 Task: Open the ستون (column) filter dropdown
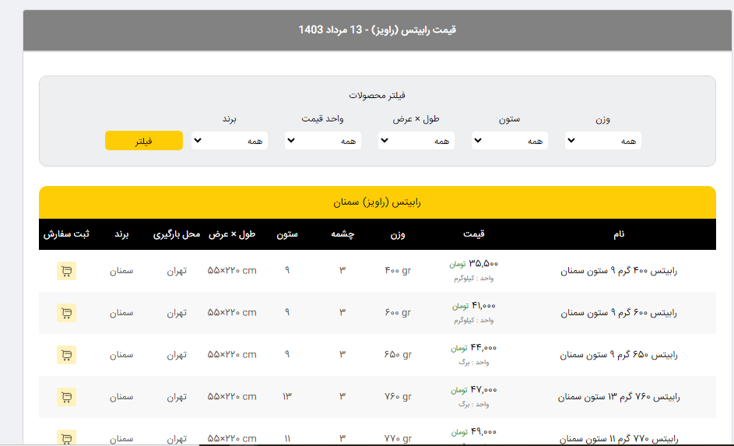pos(510,141)
